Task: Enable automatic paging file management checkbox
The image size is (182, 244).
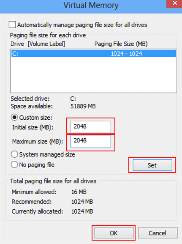Action: pos(12,25)
